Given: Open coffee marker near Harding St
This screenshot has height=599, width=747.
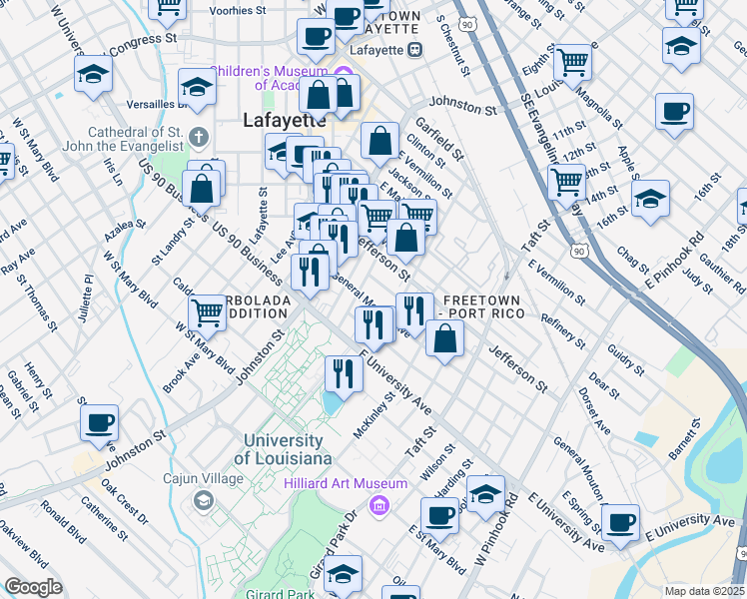Looking at the screenshot, I should pyautogui.click(x=440, y=517).
